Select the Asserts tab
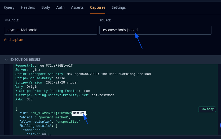Screen dimensions: 221x139 tap(77, 7)
